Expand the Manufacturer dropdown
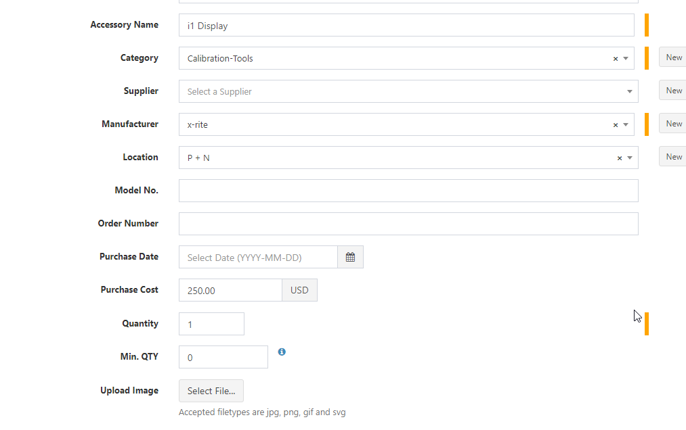The image size is (686, 430). tap(626, 124)
